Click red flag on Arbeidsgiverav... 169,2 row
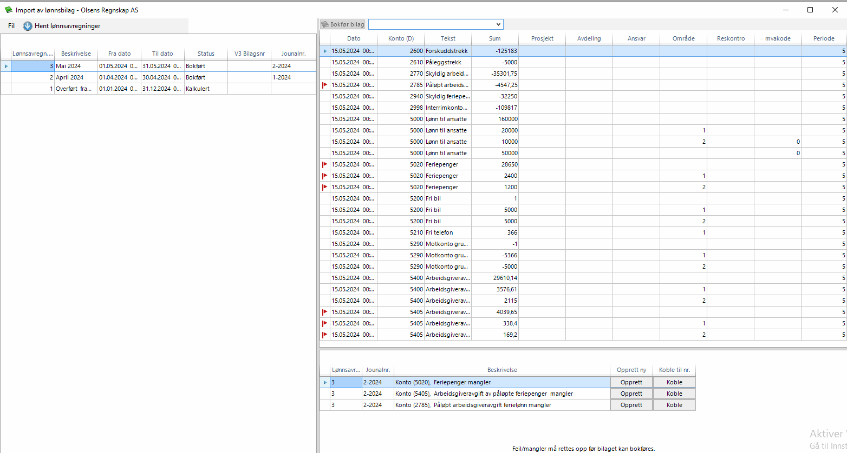This screenshot has width=847, height=453. point(325,335)
